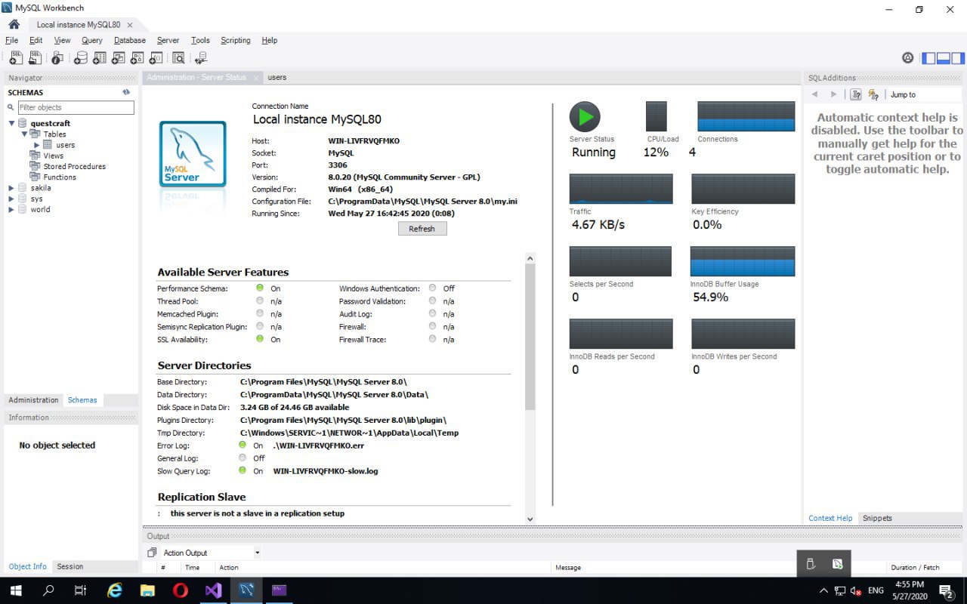The width and height of the screenshot is (967, 604).
Task: Open the Jump to dropdown
Action: coord(925,94)
